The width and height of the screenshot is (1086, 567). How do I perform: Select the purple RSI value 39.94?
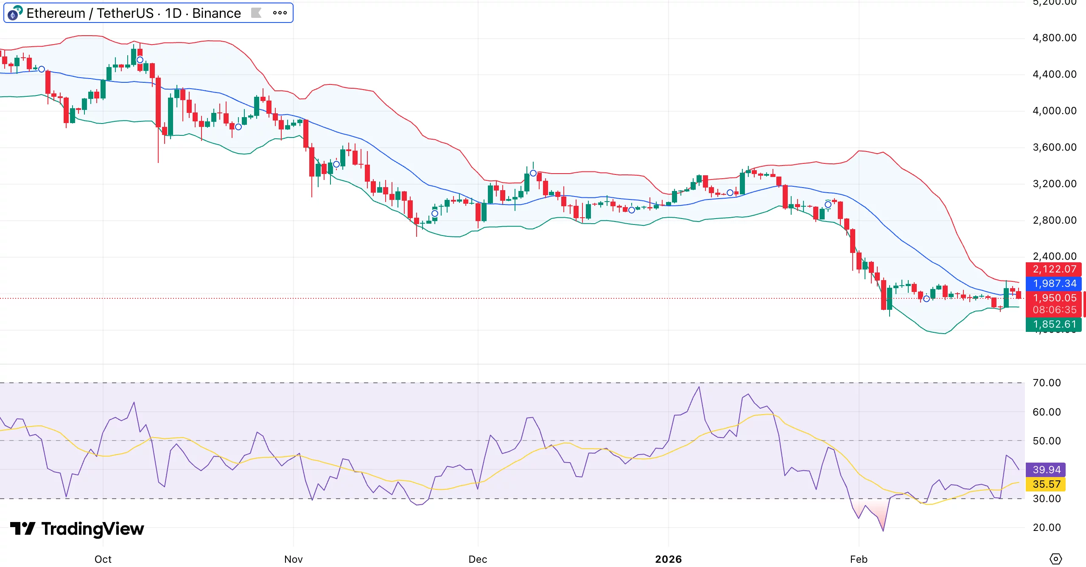pos(1046,469)
